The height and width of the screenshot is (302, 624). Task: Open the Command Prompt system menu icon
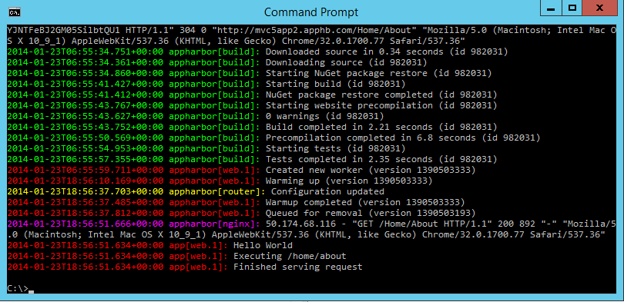15,12
